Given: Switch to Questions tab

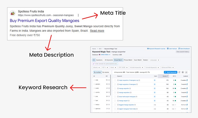Looking at the screenshot, I should point(99,60).
